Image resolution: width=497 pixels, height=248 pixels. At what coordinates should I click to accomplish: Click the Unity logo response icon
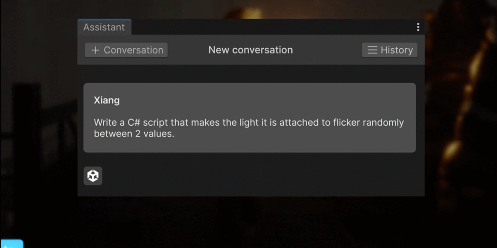tap(93, 176)
